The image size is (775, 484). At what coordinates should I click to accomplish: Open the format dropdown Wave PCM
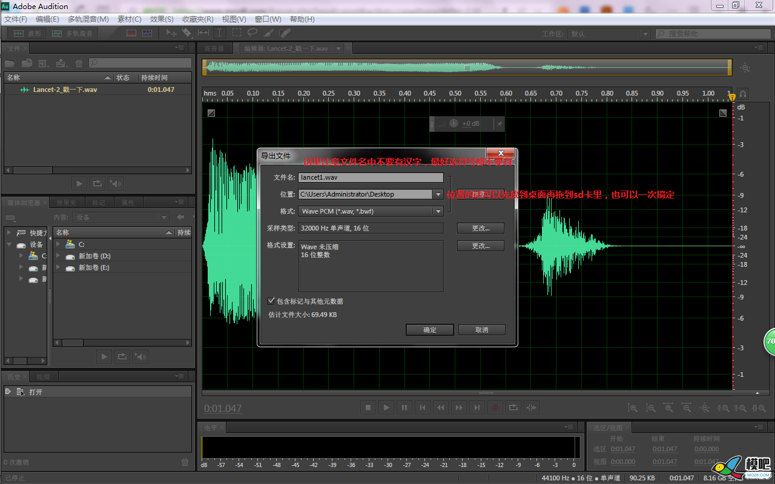tap(438, 211)
